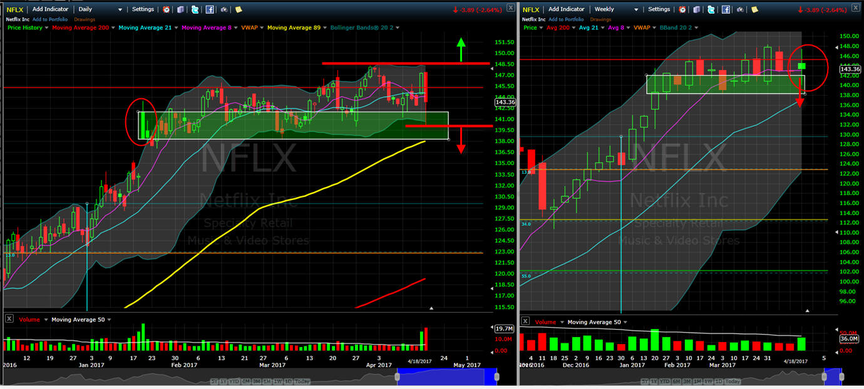Click the camera snapshot icon in Weekly chart

tap(741, 9)
